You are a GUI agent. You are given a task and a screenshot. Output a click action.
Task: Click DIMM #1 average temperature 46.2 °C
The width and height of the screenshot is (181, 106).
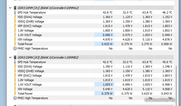(167, 12)
